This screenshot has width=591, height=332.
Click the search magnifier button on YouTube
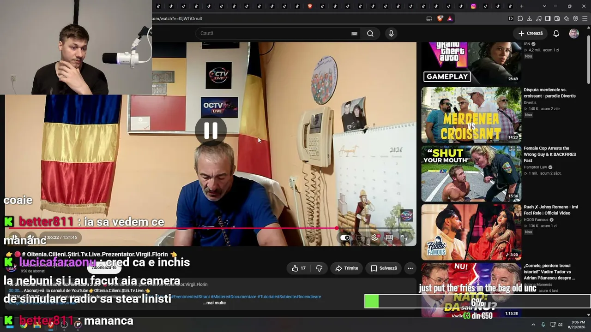click(x=370, y=33)
